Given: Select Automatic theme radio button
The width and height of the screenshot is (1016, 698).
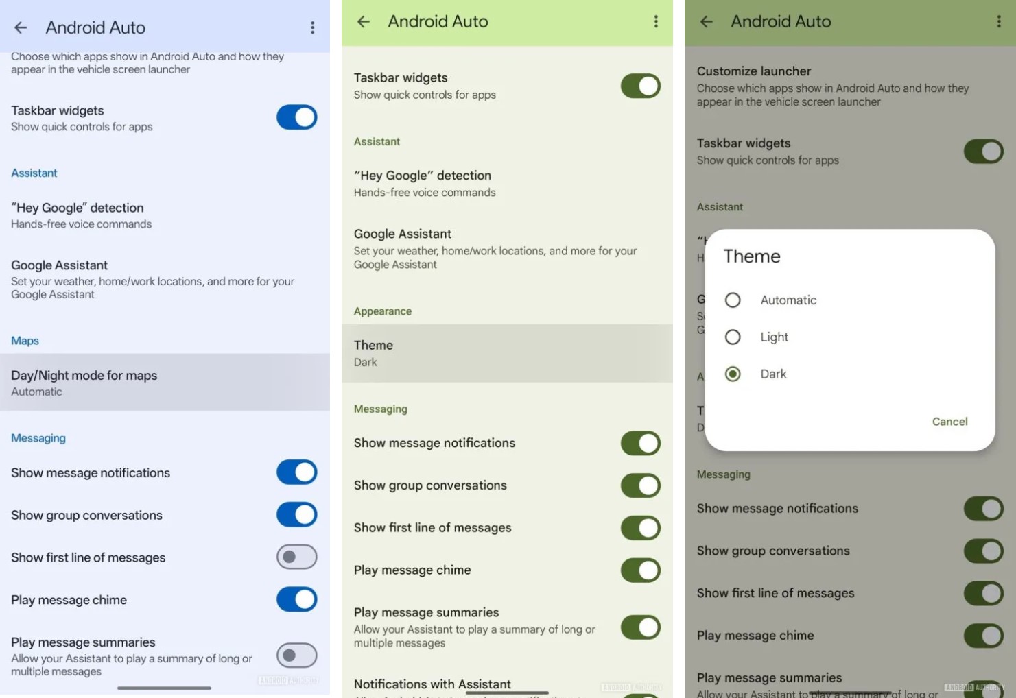Looking at the screenshot, I should [733, 300].
